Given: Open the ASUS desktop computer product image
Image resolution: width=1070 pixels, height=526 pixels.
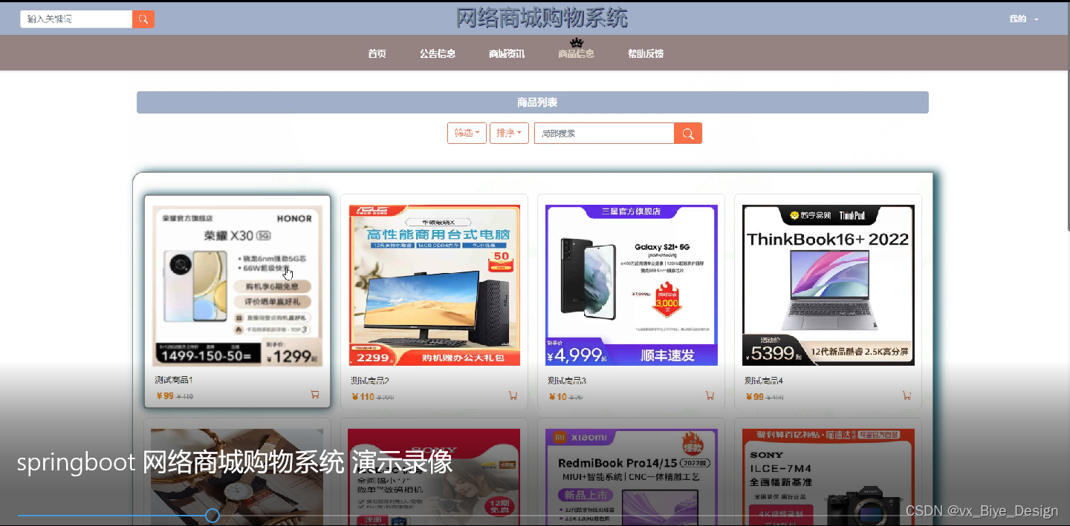Looking at the screenshot, I should point(435,286).
